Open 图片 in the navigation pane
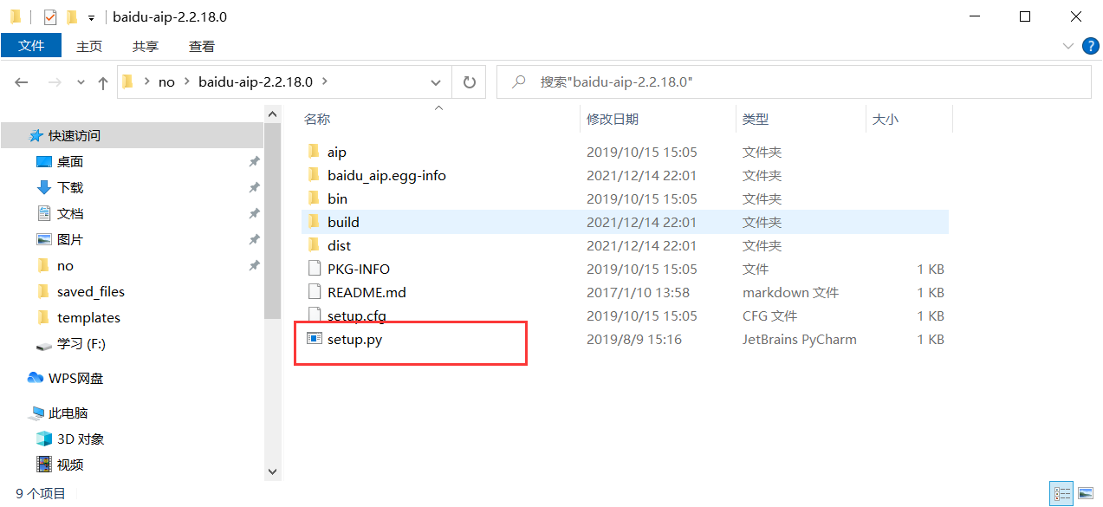This screenshot has height=507, width=1103. [x=70, y=240]
